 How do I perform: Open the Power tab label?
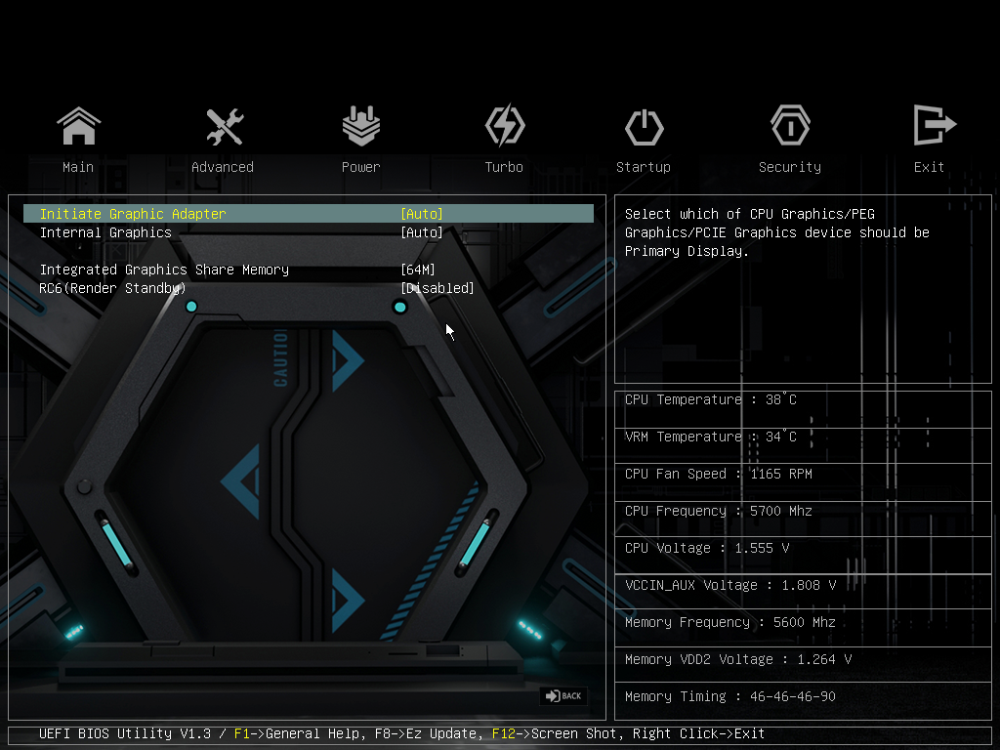pyautogui.click(x=361, y=167)
